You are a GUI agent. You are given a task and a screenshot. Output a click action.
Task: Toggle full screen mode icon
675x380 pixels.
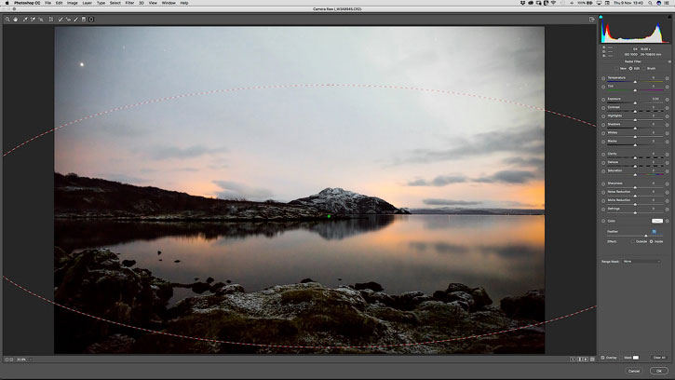(x=592, y=20)
